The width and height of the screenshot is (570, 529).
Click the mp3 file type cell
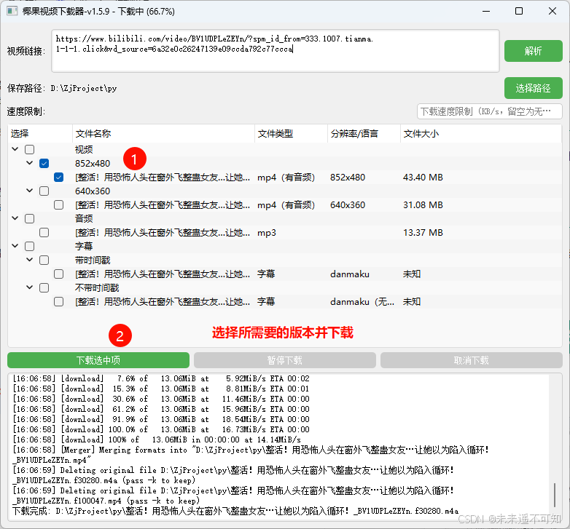point(267,233)
